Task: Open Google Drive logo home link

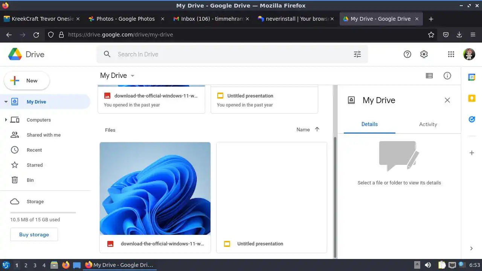Action: point(26,54)
